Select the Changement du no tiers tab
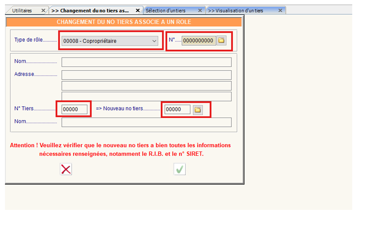This screenshot has width=366, height=229. click(x=90, y=11)
